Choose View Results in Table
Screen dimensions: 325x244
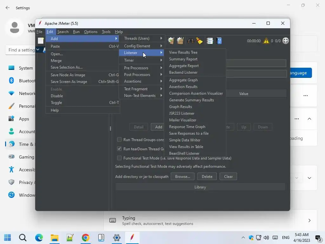click(195, 146)
